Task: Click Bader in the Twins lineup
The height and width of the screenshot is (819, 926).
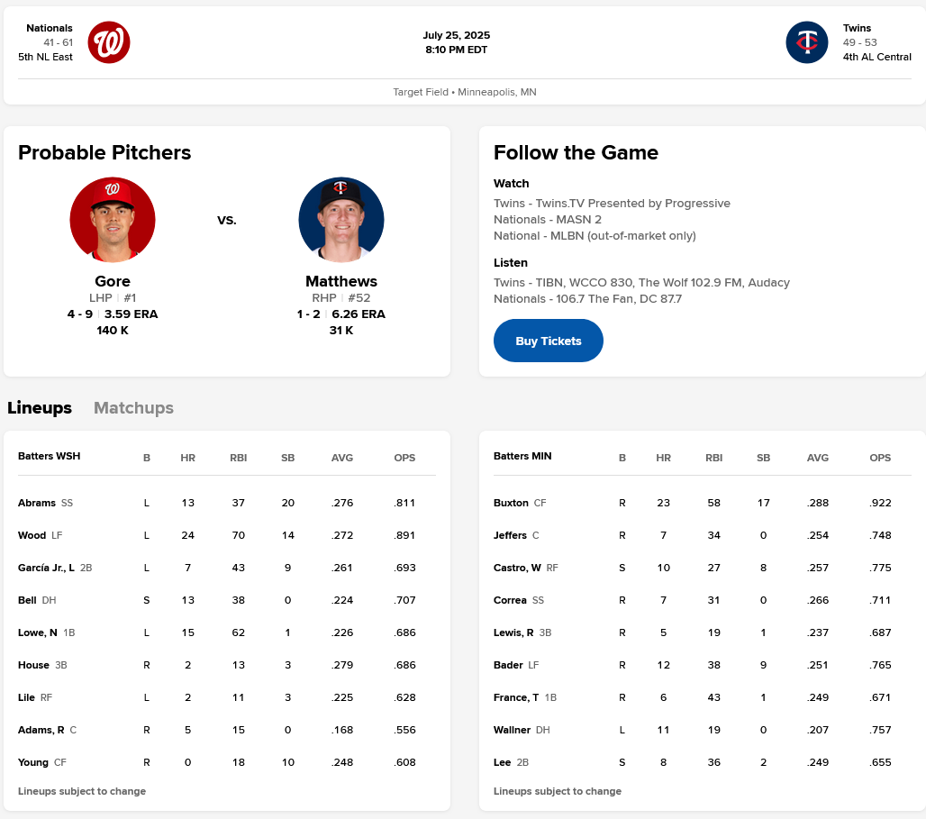Action: [508, 665]
